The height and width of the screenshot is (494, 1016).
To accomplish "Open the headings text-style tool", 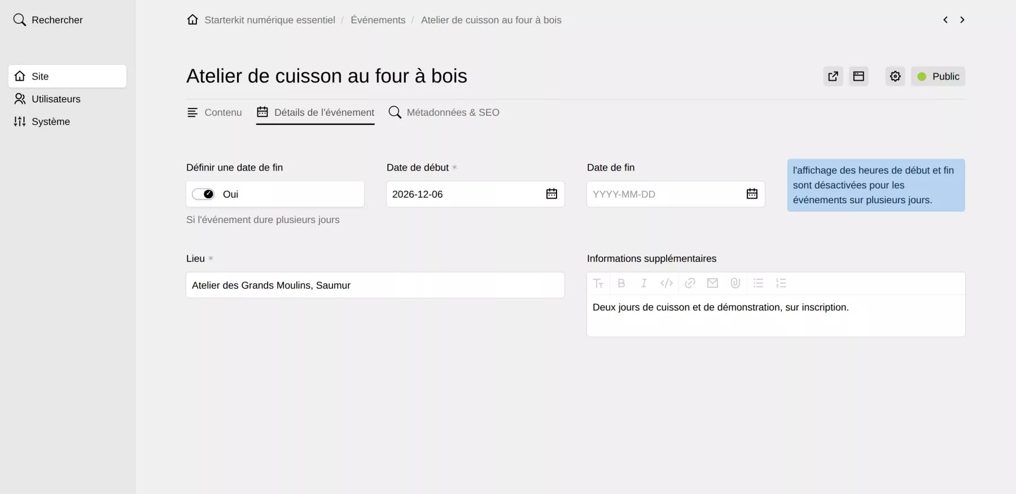I will pos(598,283).
